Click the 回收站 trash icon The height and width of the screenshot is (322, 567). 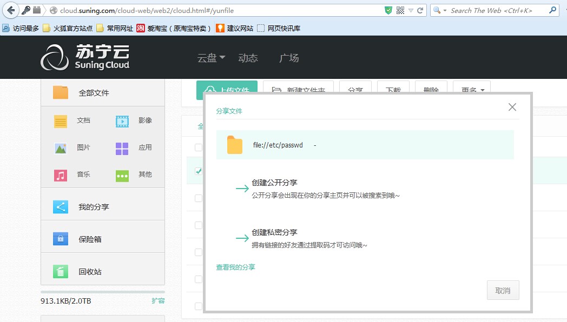coord(61,271)
